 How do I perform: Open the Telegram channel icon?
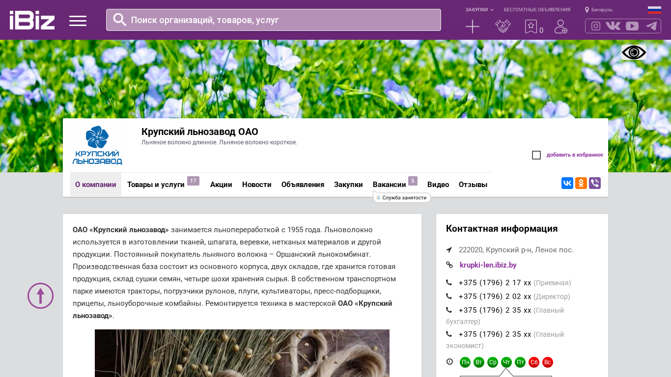coord(651,26)
